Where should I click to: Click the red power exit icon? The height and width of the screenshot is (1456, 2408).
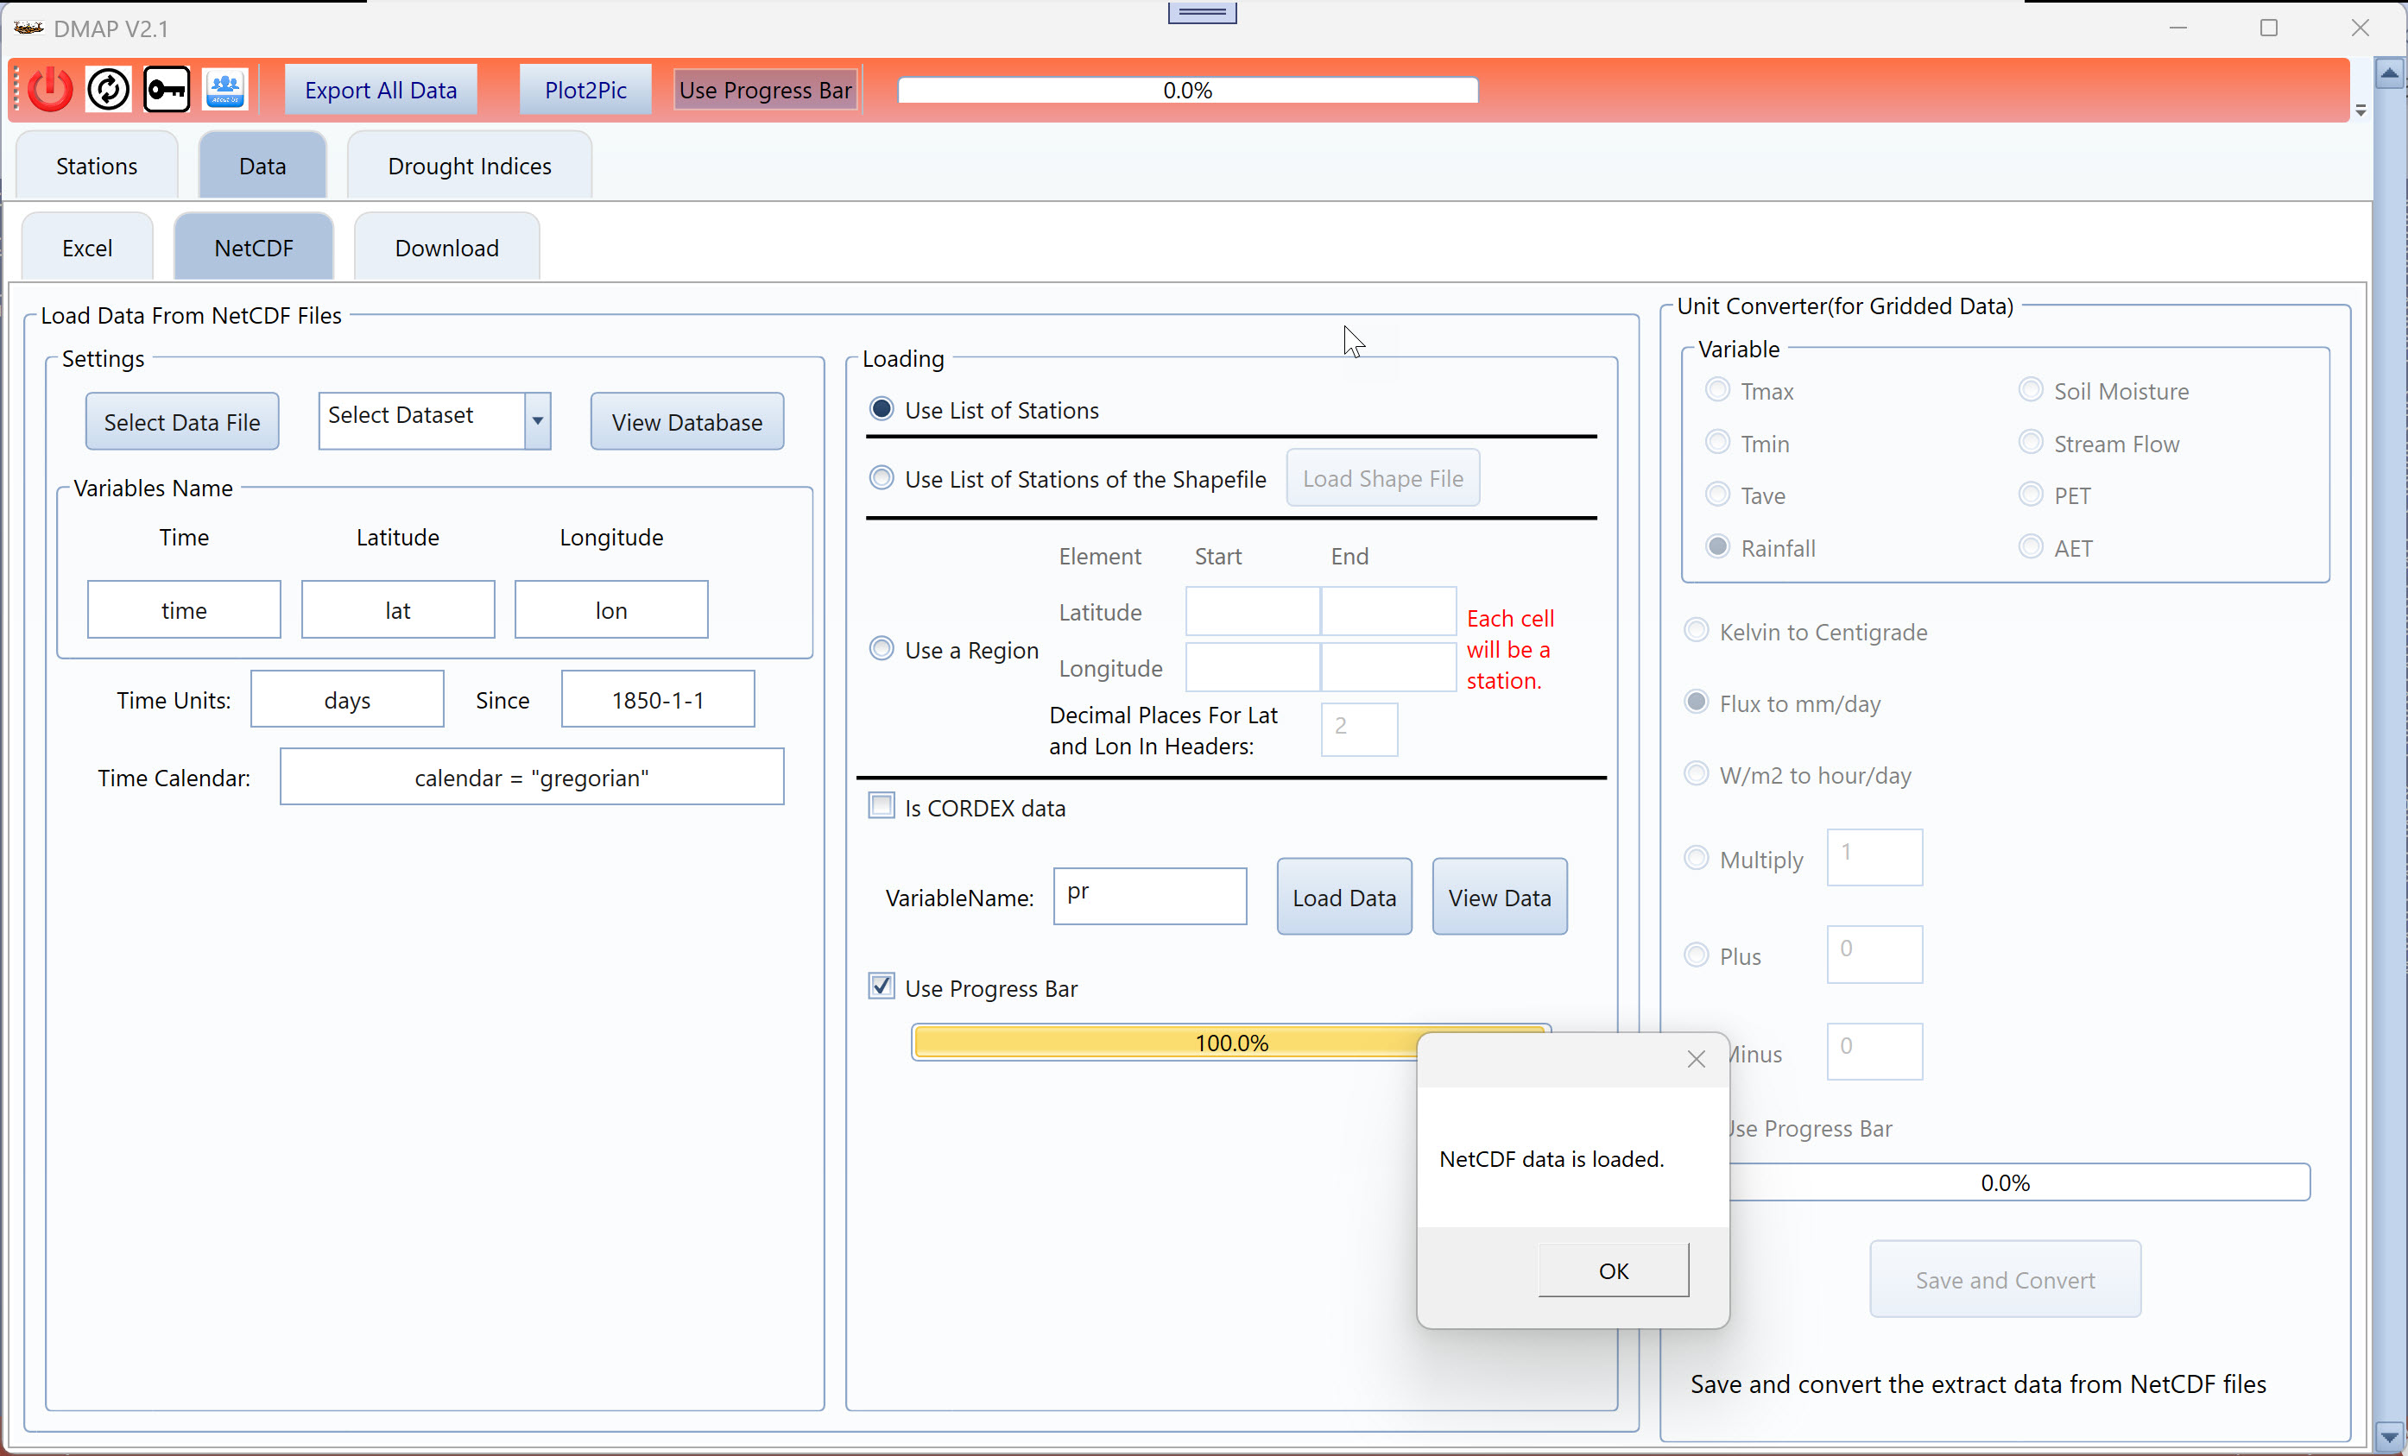pos(50,90)
